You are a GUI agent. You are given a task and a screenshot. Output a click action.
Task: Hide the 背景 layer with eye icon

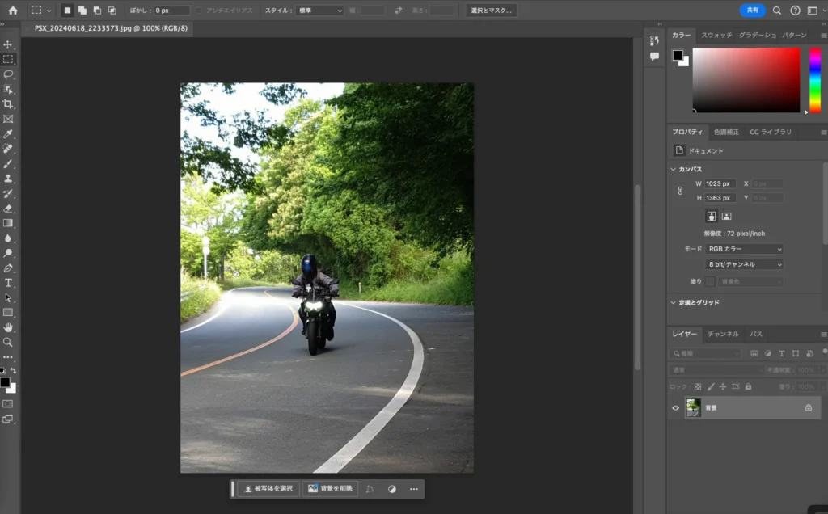676,408
